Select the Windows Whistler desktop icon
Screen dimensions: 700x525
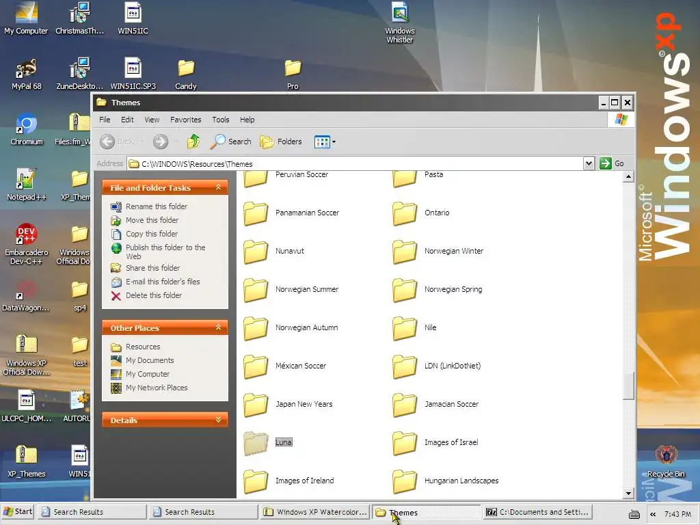tap(399, 23)
